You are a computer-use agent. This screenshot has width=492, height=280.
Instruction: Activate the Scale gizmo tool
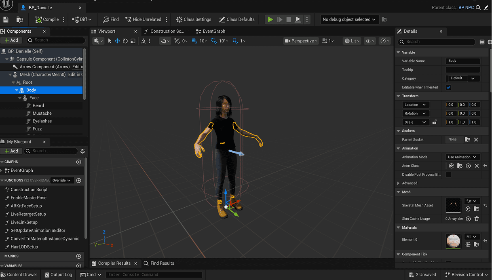point(133,41)
